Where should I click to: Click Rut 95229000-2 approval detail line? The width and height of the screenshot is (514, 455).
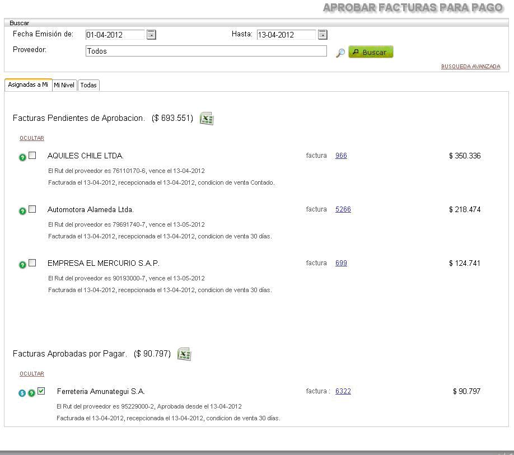[x=149, y=406]
